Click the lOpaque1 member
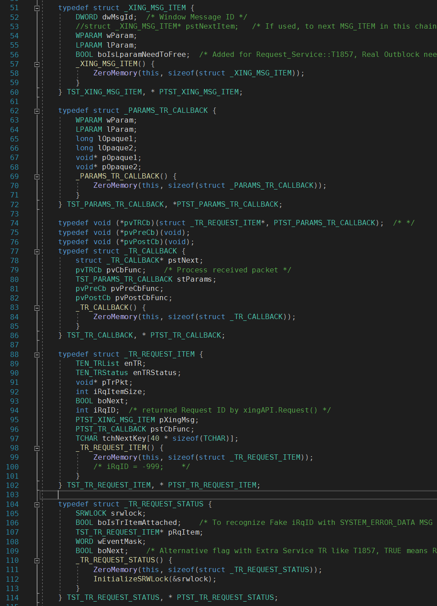Image resolution: width=437 pixels, height=606 pixels. 115,139
